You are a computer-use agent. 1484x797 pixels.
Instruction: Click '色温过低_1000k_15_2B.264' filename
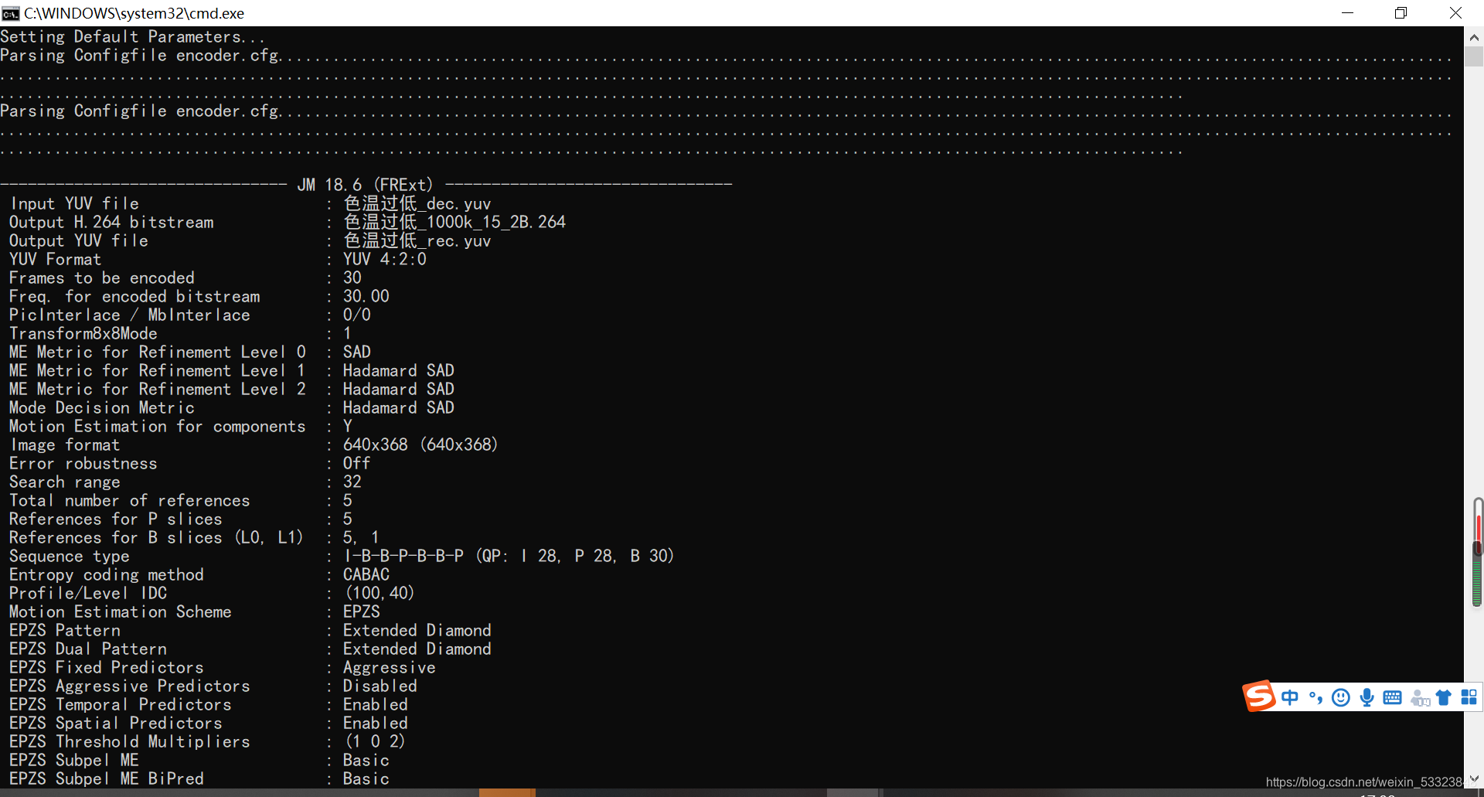(x=454, y=223)
